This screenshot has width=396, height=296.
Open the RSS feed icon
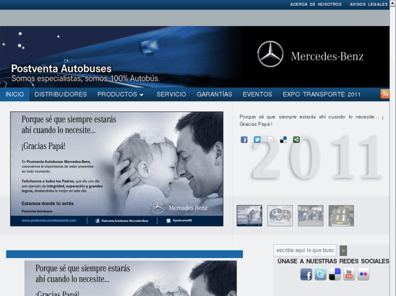[385, 94]
